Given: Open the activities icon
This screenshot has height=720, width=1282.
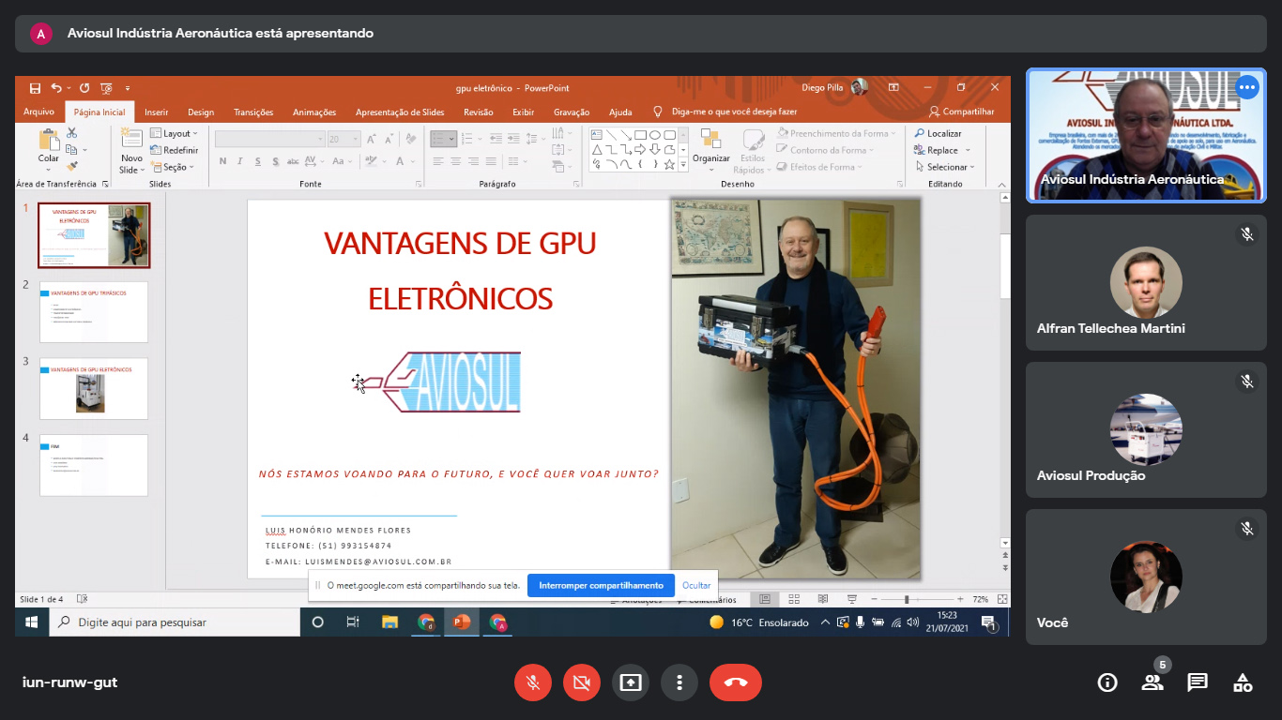Looking at the screenshot, I should [1243, 682].
